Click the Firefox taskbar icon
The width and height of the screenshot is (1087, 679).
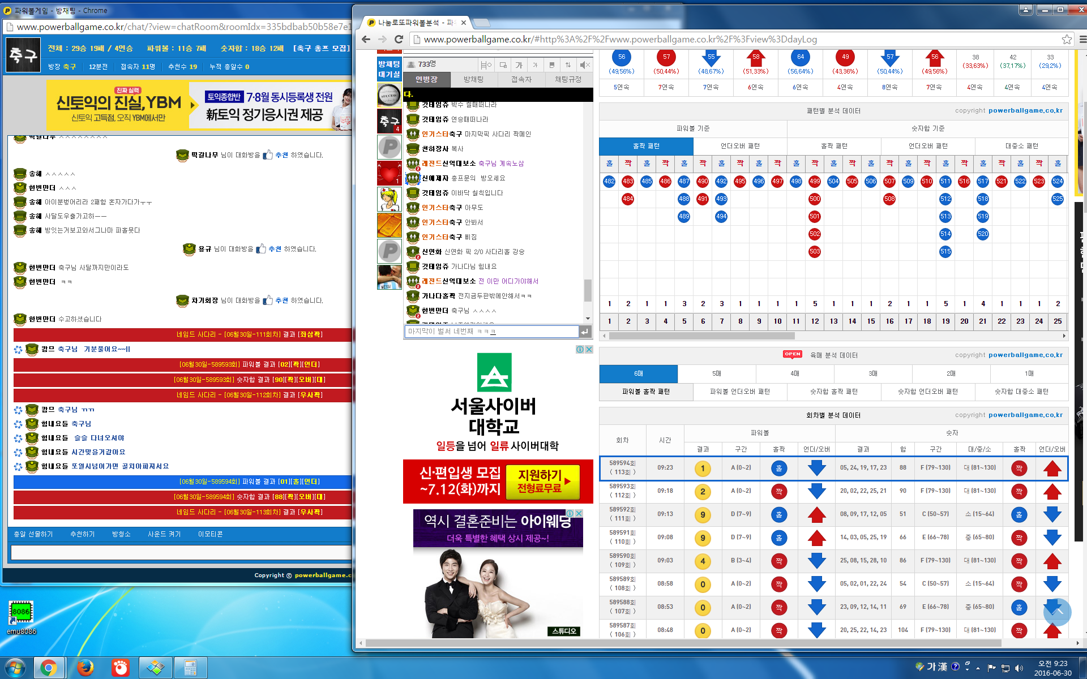[85, 668]
